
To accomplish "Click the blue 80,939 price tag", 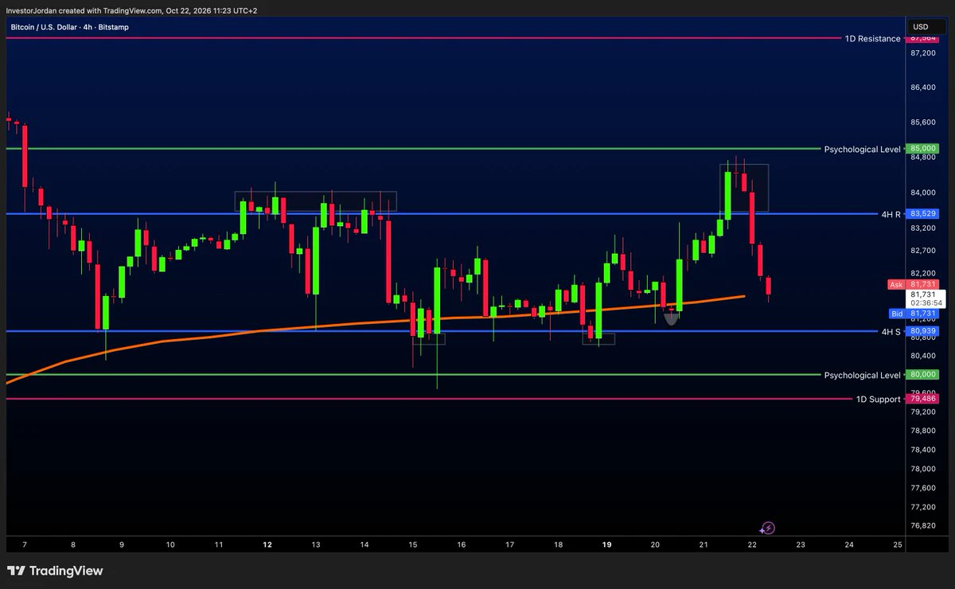I will coord(924,331).
